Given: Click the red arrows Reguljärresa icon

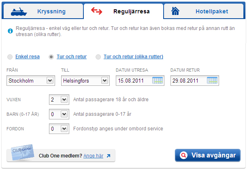Looking at the screenshot, I should 97,11.
